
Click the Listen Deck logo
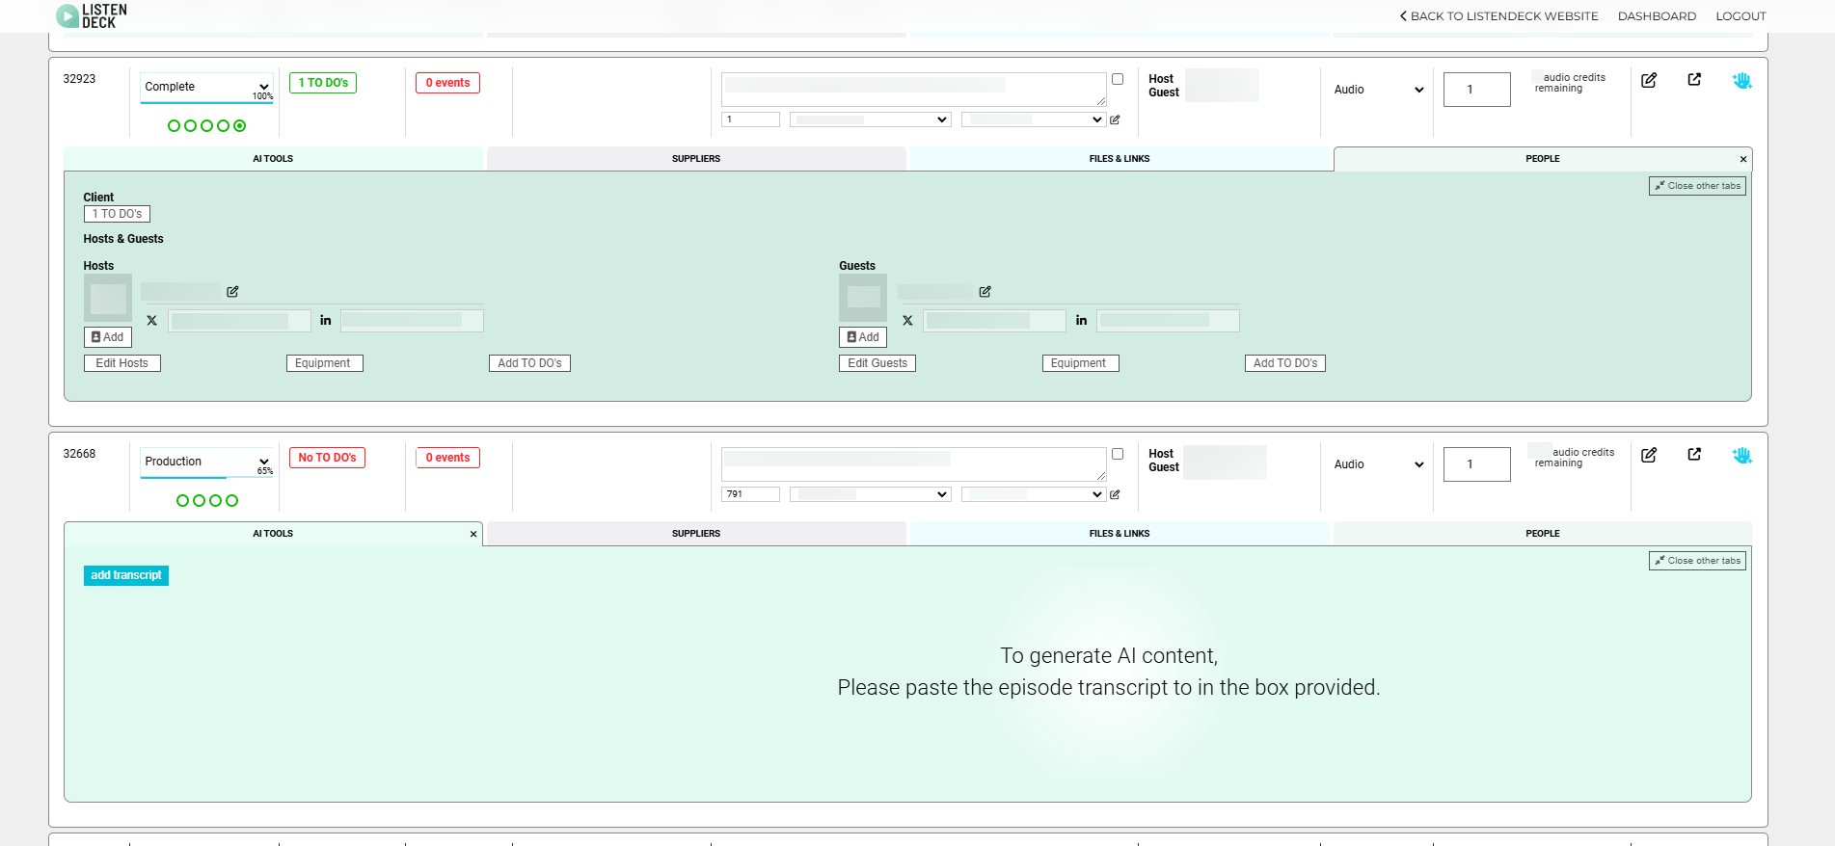click(92, 15)
